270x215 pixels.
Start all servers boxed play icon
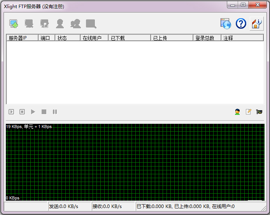tap(11, 112)
